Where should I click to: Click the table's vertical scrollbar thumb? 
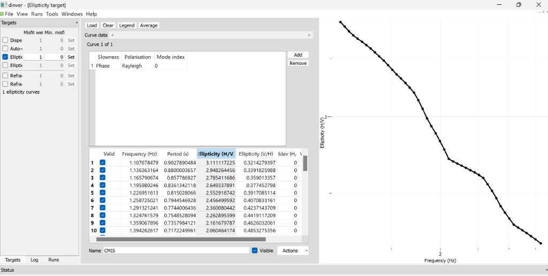point(305,163)
